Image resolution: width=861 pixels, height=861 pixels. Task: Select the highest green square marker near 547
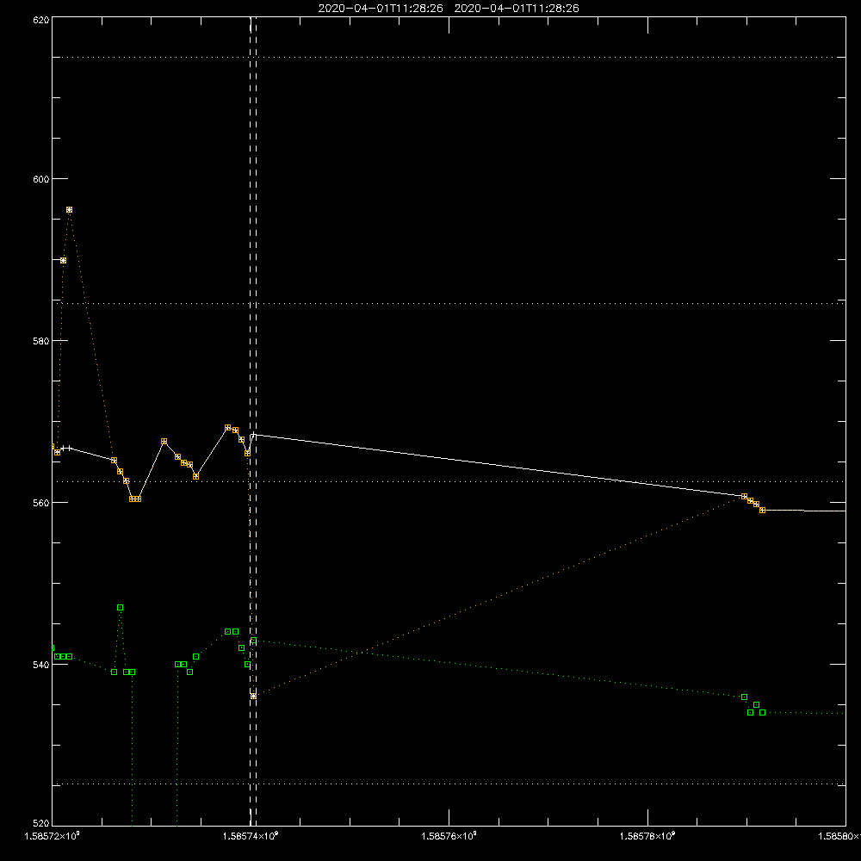(121, 607)
